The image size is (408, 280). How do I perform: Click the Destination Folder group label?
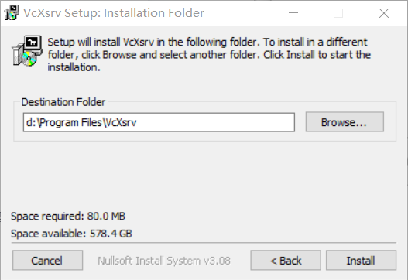(x=63, y=102)
